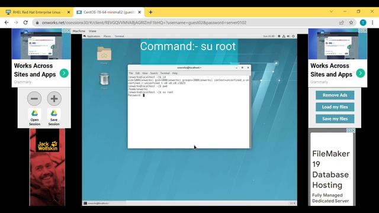Expand the tab search dropdown chevron
379x213 pixels.
[x=332, y=11]
